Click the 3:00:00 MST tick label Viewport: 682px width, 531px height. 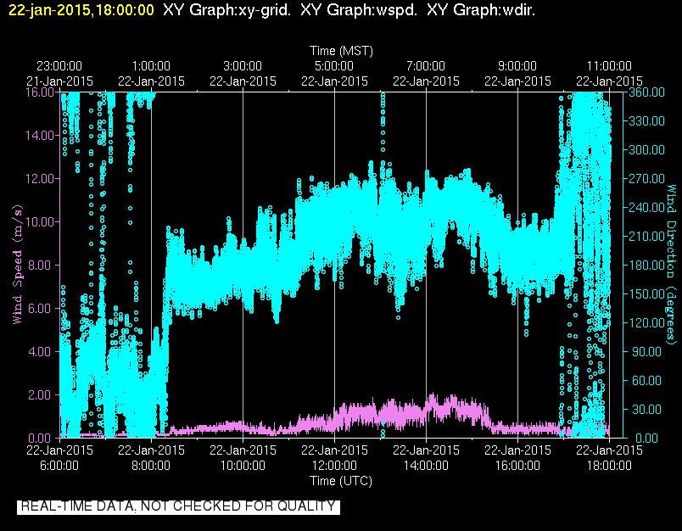pyautogui.click(x=243, y=66)
